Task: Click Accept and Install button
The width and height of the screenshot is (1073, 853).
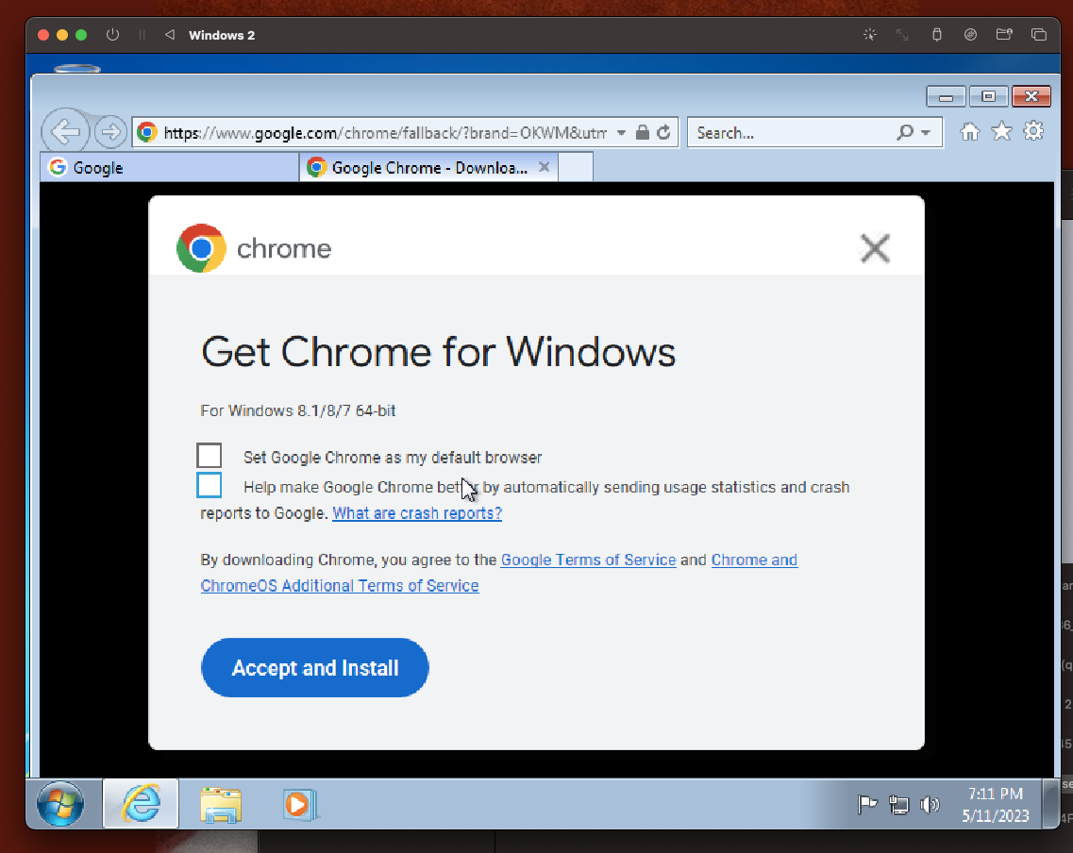Action: coord(315,668)
